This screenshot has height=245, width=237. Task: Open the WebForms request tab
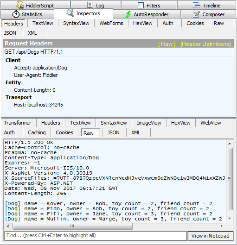click(x=111, y=23)
